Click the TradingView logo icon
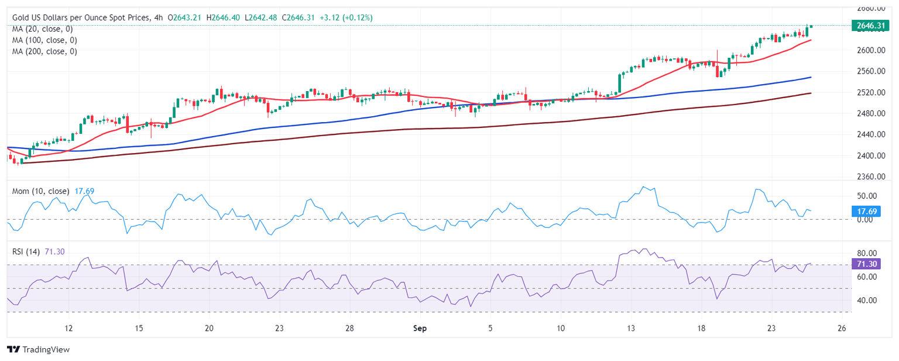This screenshot has height=361, width=899. tap(13, 349)
